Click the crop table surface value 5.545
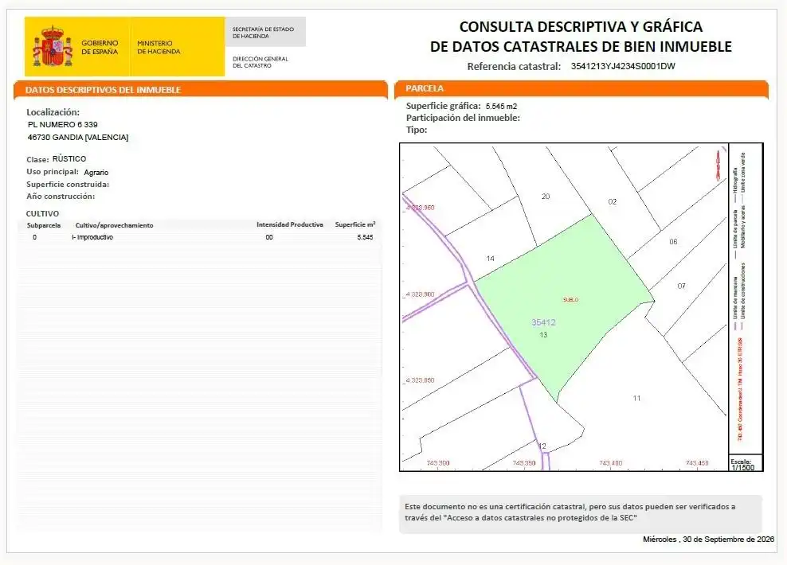Screen dimensions: 787x565 [365, 237]
